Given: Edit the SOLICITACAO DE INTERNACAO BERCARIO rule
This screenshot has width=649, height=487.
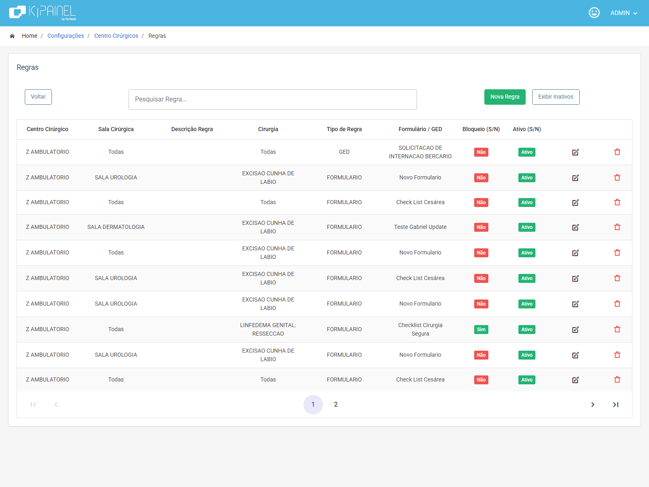Looking at the screenshot, I should [575, 152].
